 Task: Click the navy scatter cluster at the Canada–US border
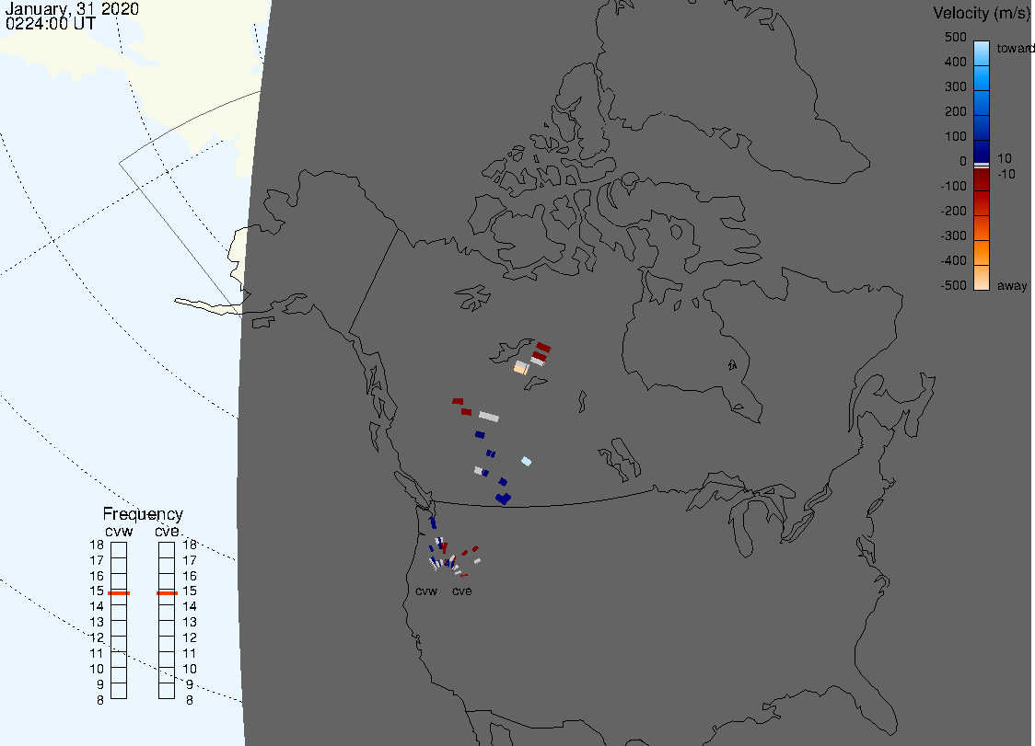click(x=504, y=499)
